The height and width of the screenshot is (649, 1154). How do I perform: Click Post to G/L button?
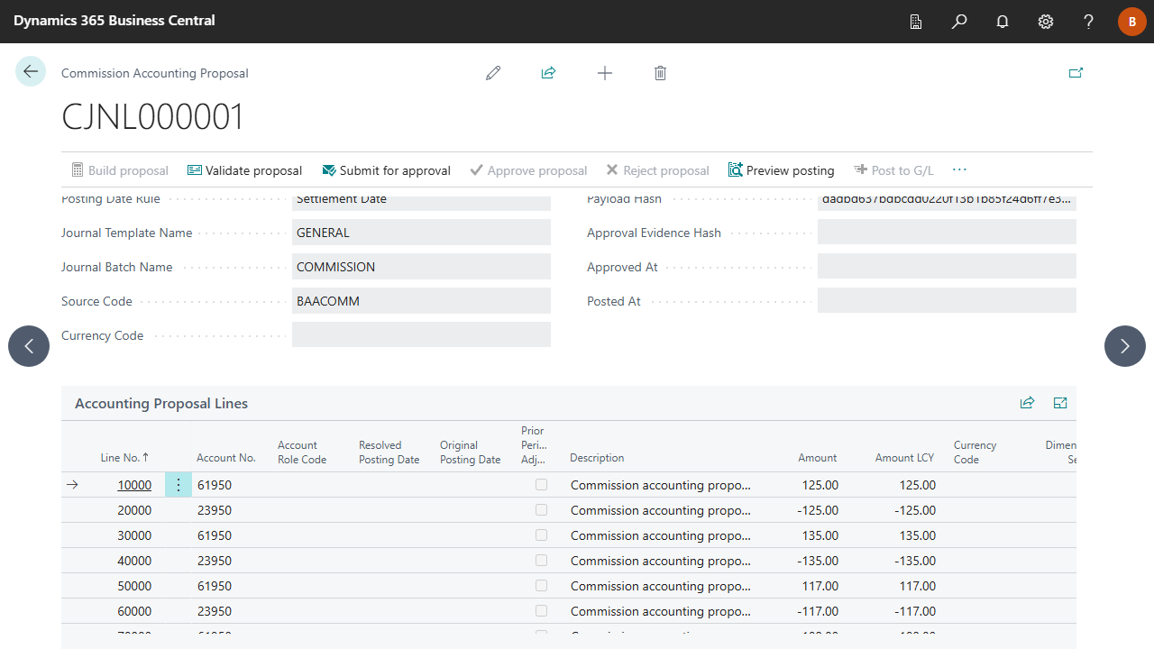tap(893, 170)
